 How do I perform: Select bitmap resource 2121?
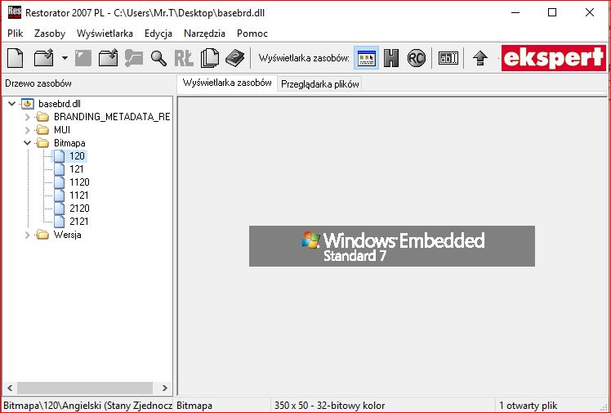(78, 222)
